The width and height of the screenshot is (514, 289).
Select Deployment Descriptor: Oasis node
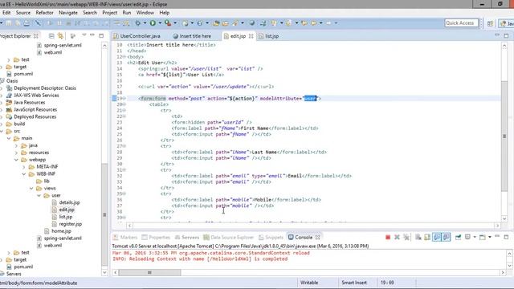coord(45,88)
